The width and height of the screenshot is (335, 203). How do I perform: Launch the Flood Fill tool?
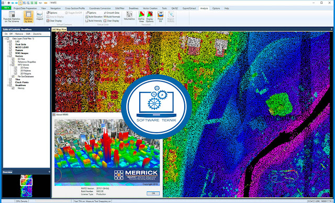coord(160,17)
